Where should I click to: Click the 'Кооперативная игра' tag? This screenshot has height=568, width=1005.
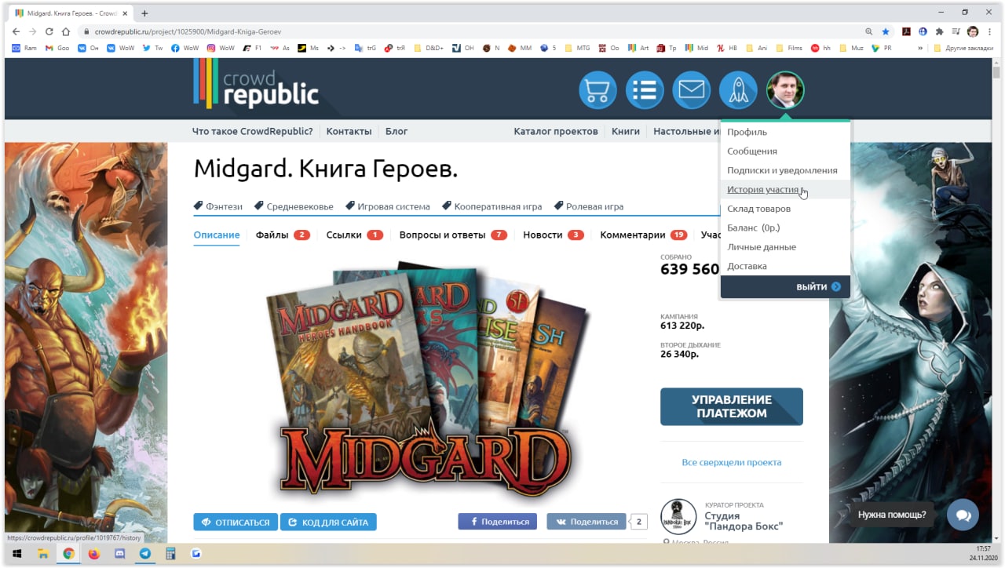coord(492,206)
